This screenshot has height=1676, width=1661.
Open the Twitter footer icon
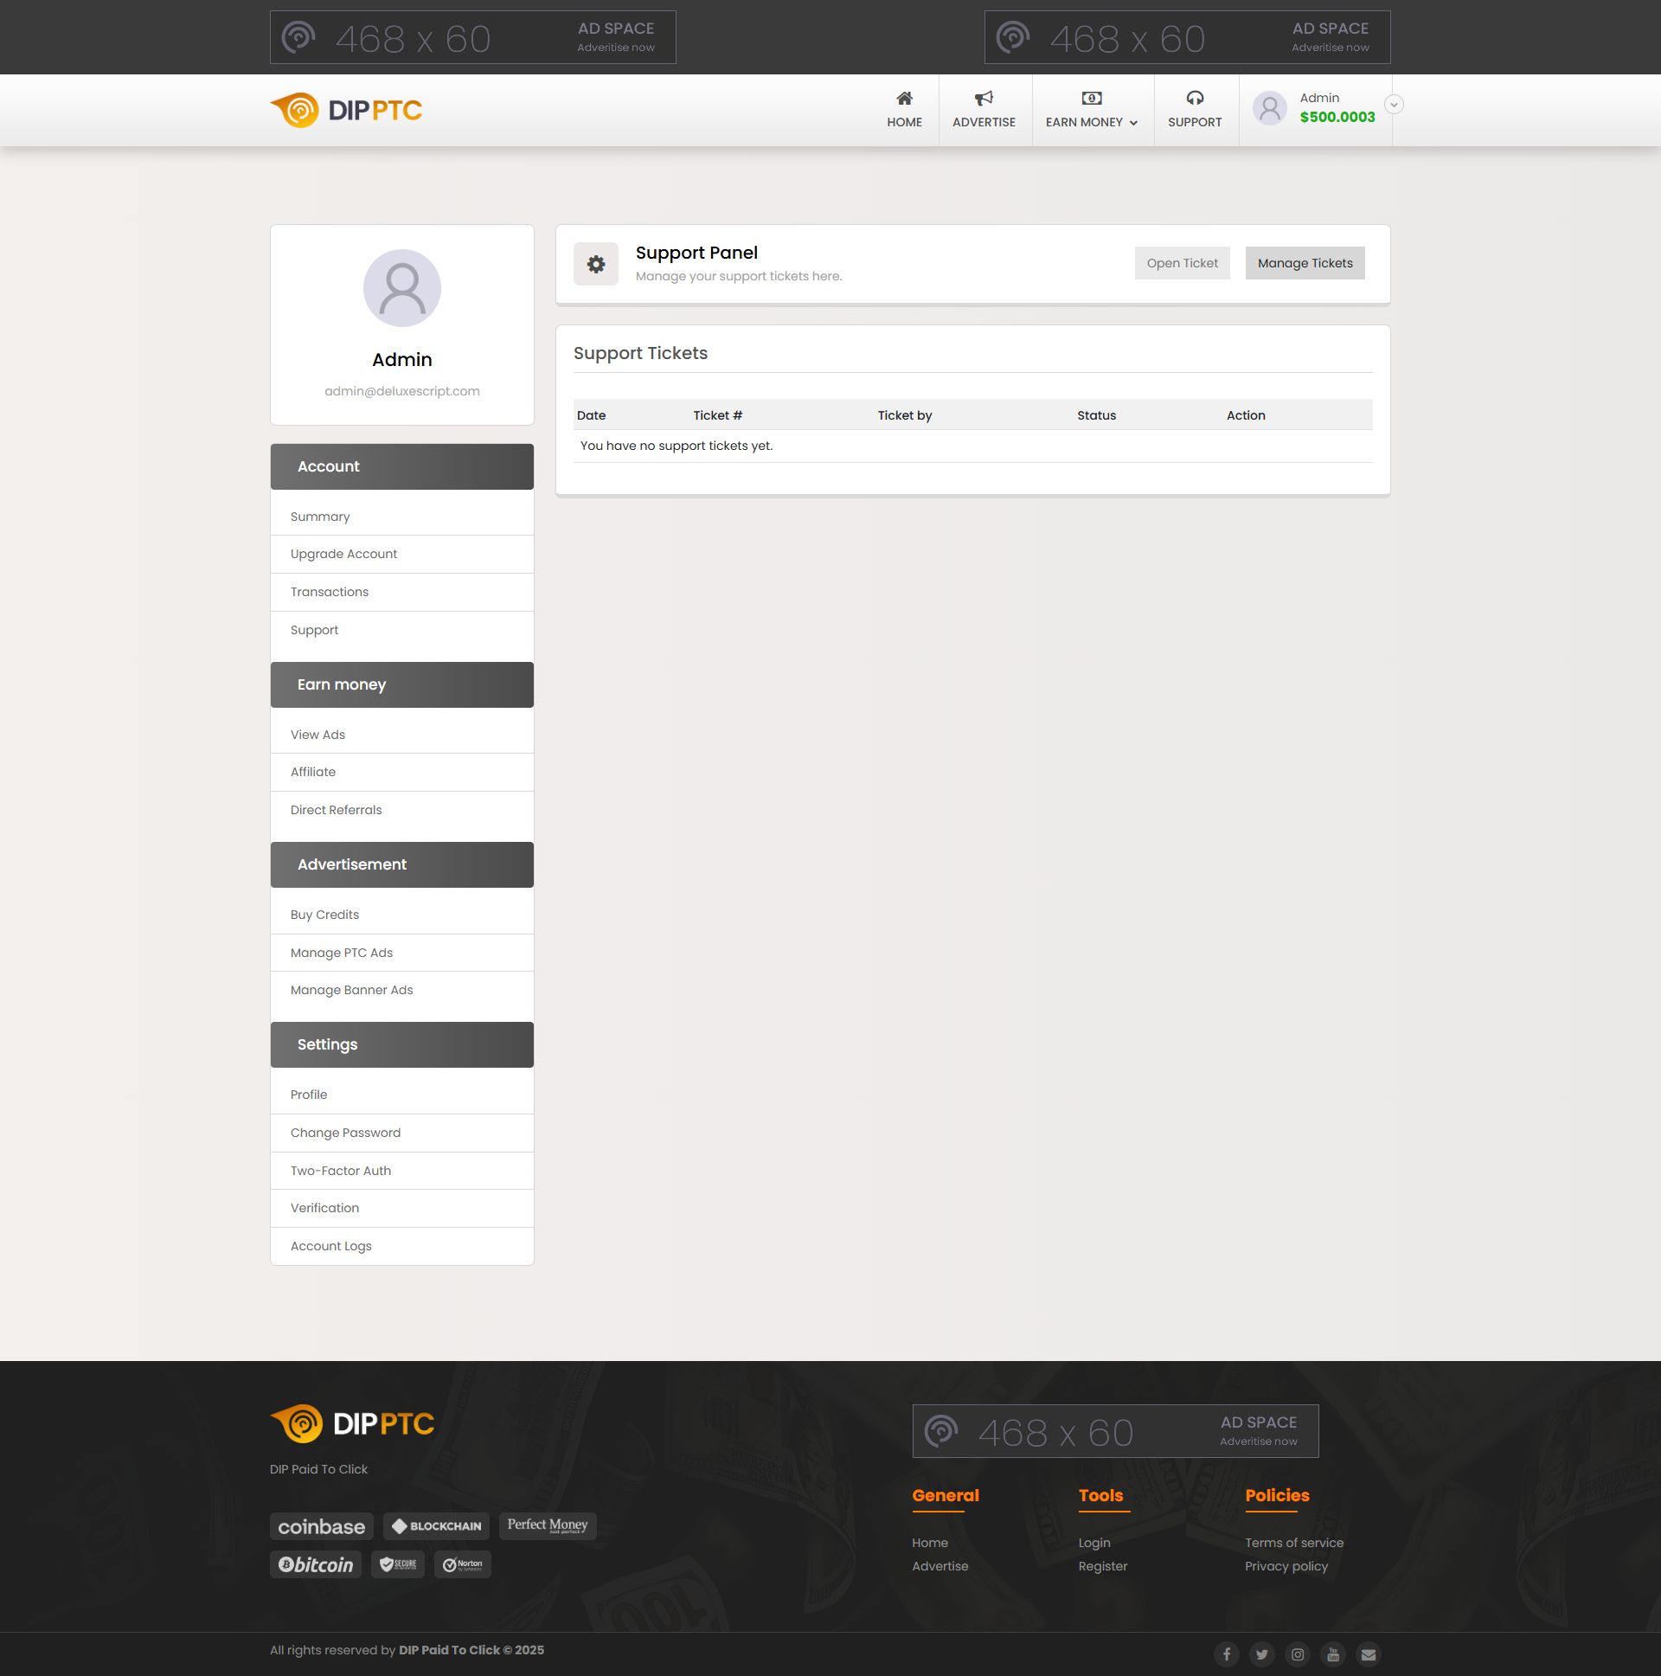[1261, 1654]
